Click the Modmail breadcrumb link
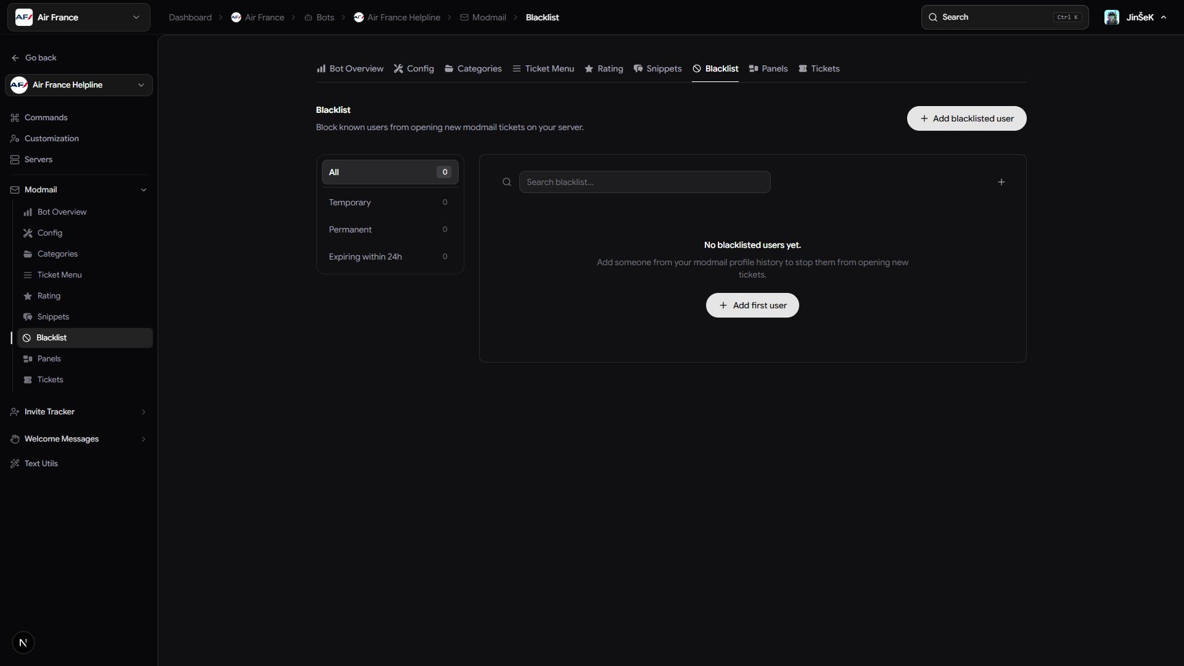Image resolution: width=1184 pixels, height=666 pixels. point(483,17)
